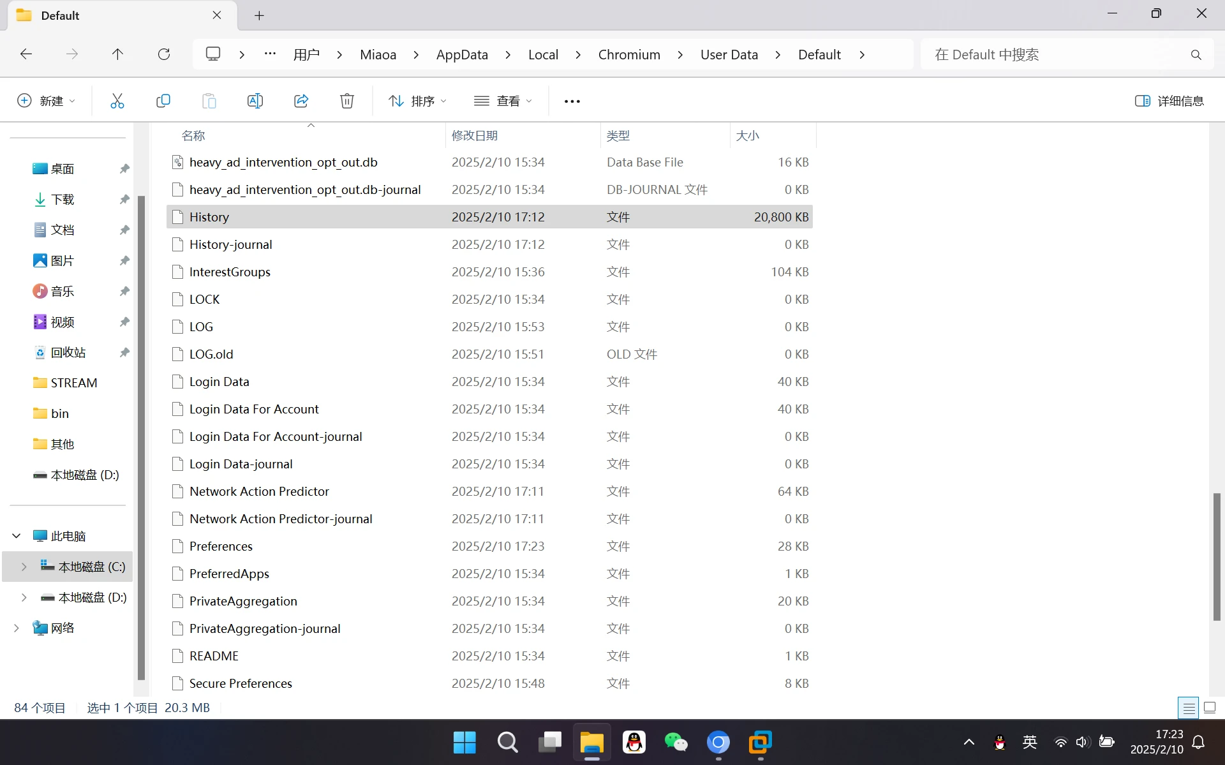1225x765 pixels.
Task: Click the Local breadcrumb segment
Action: [543, 55]
